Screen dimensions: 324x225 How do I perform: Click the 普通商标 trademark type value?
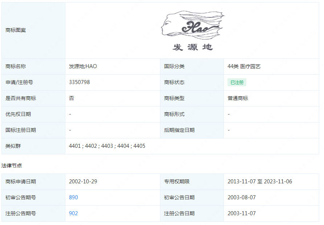tap(238, 98)
